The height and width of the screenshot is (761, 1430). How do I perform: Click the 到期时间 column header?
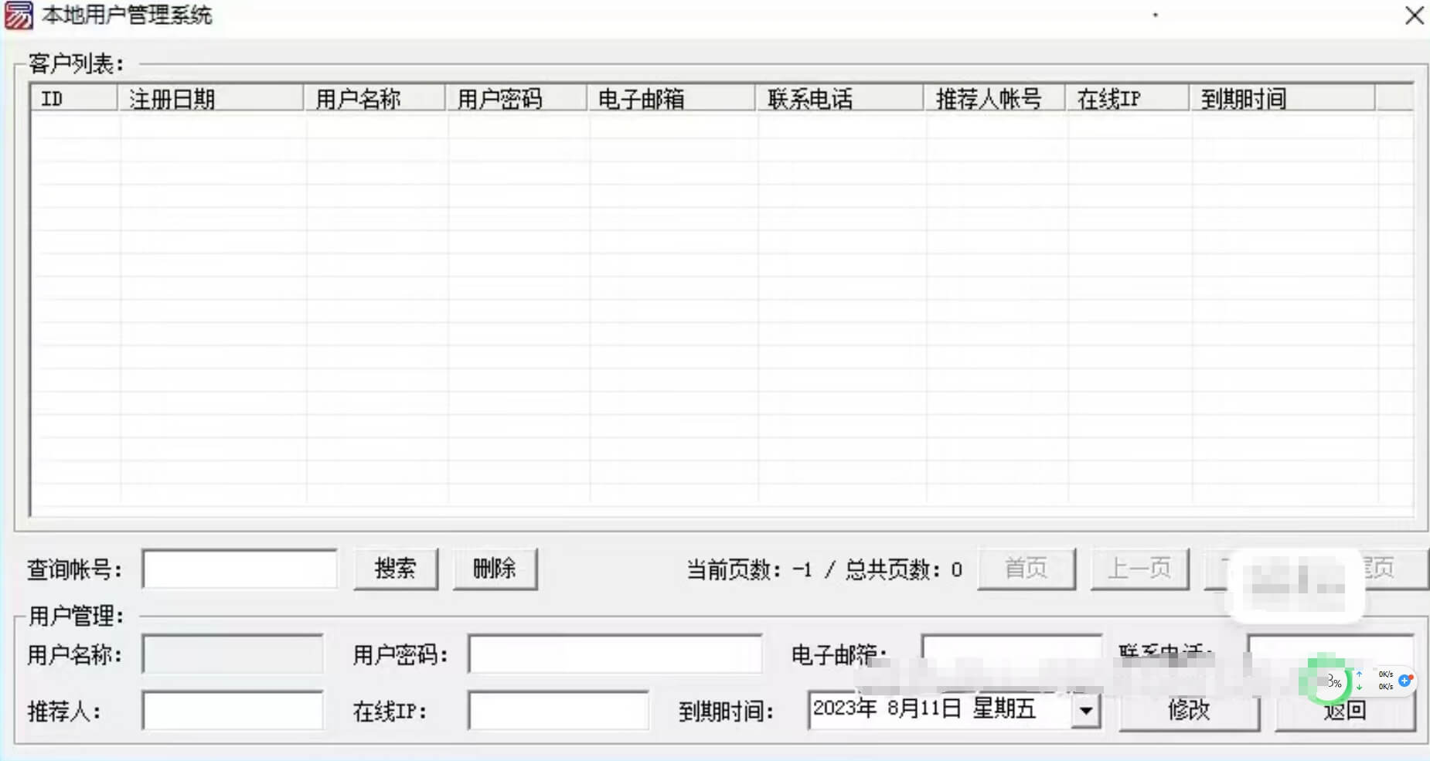coord(1282,99)
